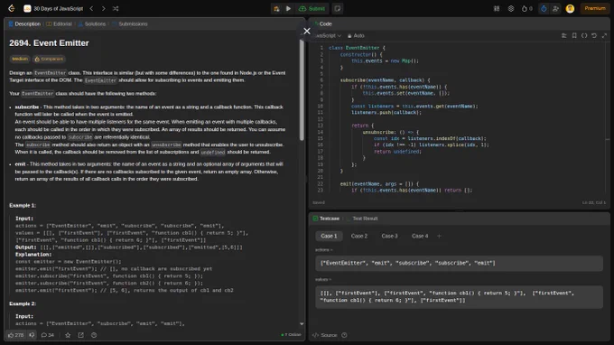The height and width of the screenshot is (345, 614).
Task: Click the Saved status in the editor
Action: coord(319,203)
